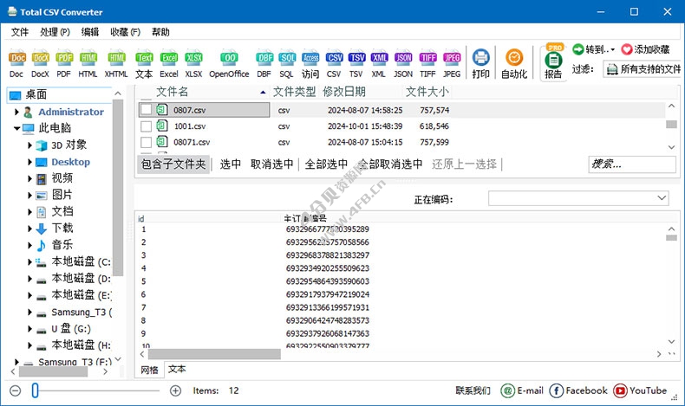Click the zoom slider handle
685x406 pixels.
point(35,390)
